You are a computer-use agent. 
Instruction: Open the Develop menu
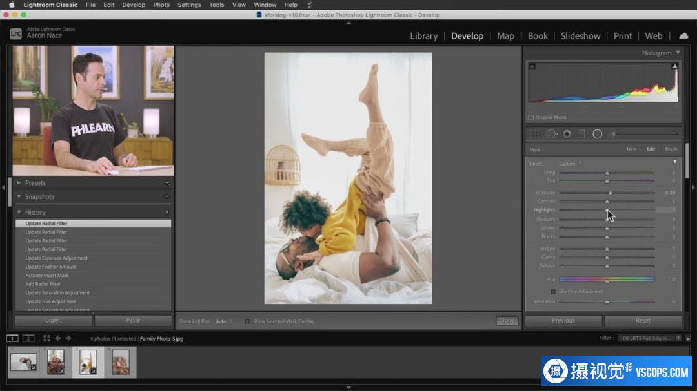(134, 5)
